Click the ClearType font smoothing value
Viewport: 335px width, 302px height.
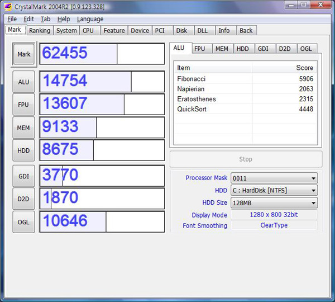[x=274, y=225]
